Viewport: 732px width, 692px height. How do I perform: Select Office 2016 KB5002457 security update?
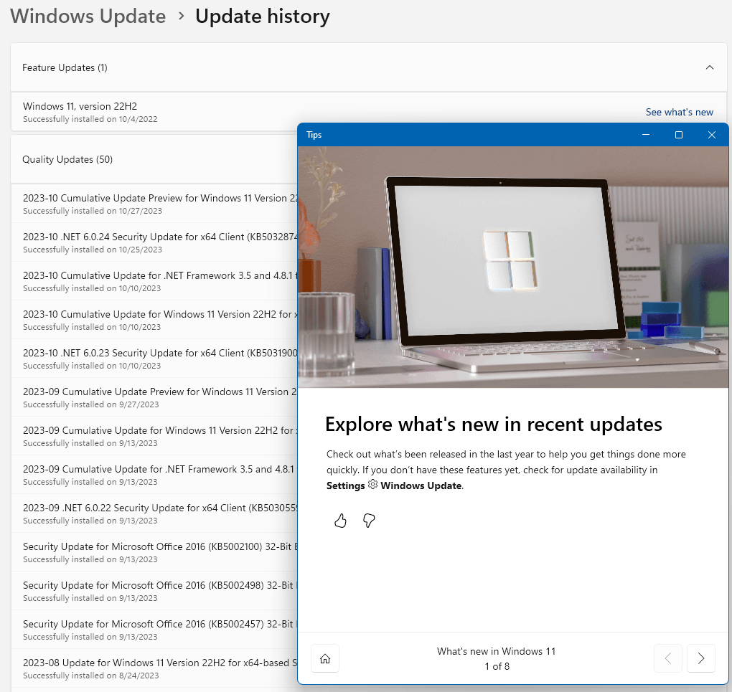coord(154,630)
